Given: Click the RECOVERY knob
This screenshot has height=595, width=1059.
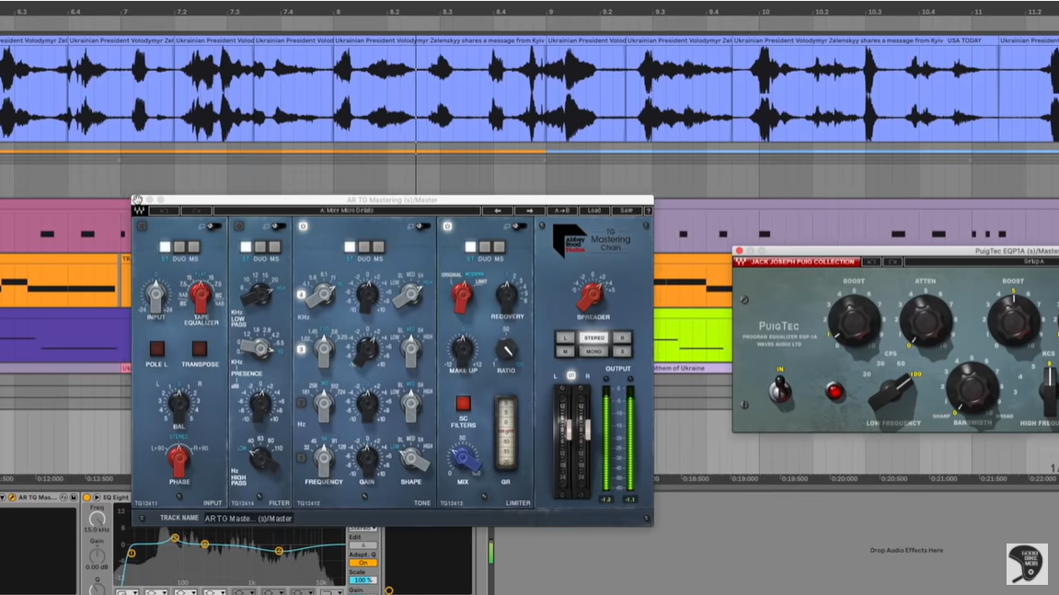Looking at the screenshot, I should (507, 295).
